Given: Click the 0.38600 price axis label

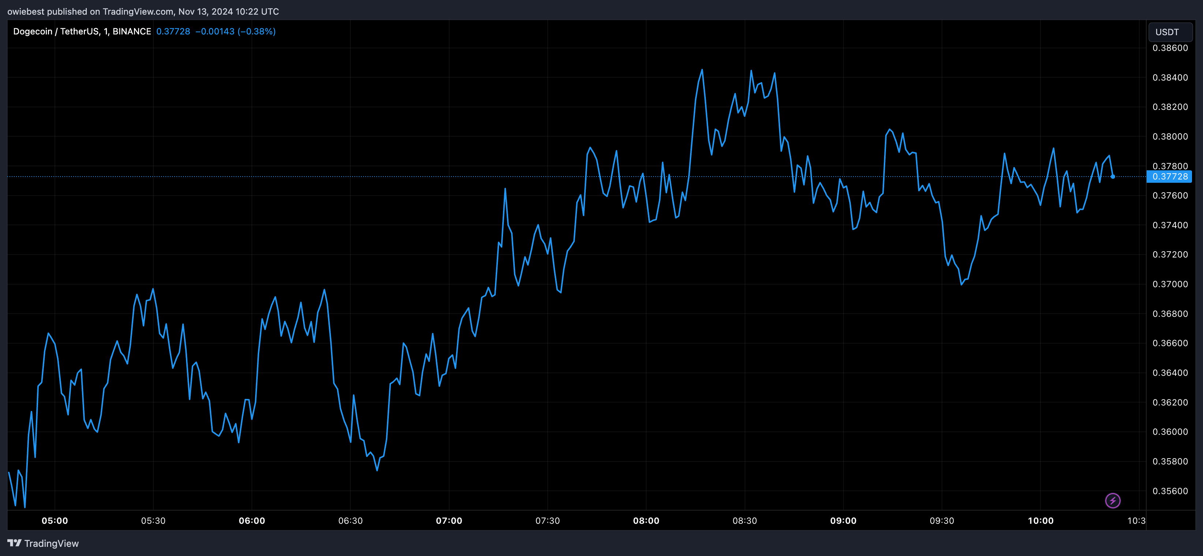Looking at the screenshot, I should tap(1170, 48).
